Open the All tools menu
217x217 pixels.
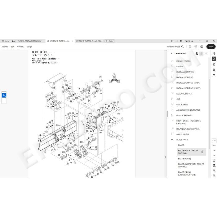[5, 46]
